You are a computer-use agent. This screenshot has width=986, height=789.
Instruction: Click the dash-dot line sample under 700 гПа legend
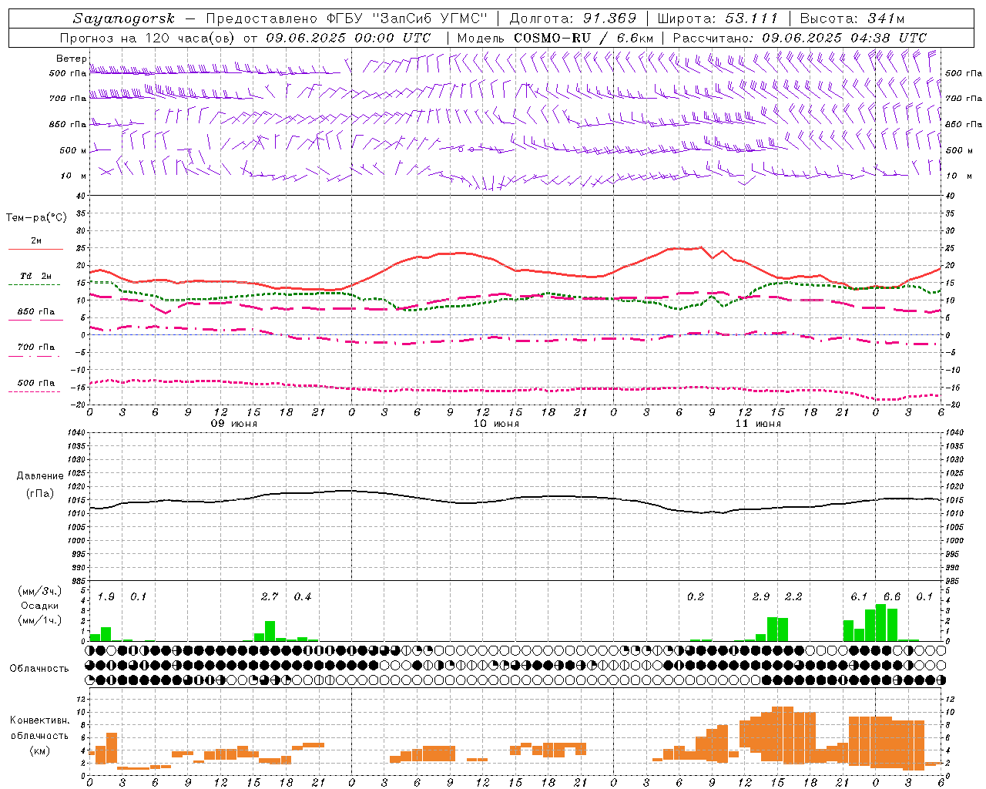[x=34, y=356]
